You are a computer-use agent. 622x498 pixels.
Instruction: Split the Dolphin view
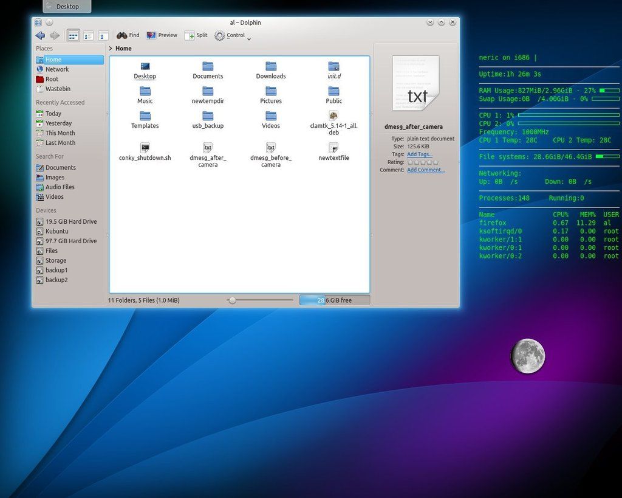click(196, 35)
